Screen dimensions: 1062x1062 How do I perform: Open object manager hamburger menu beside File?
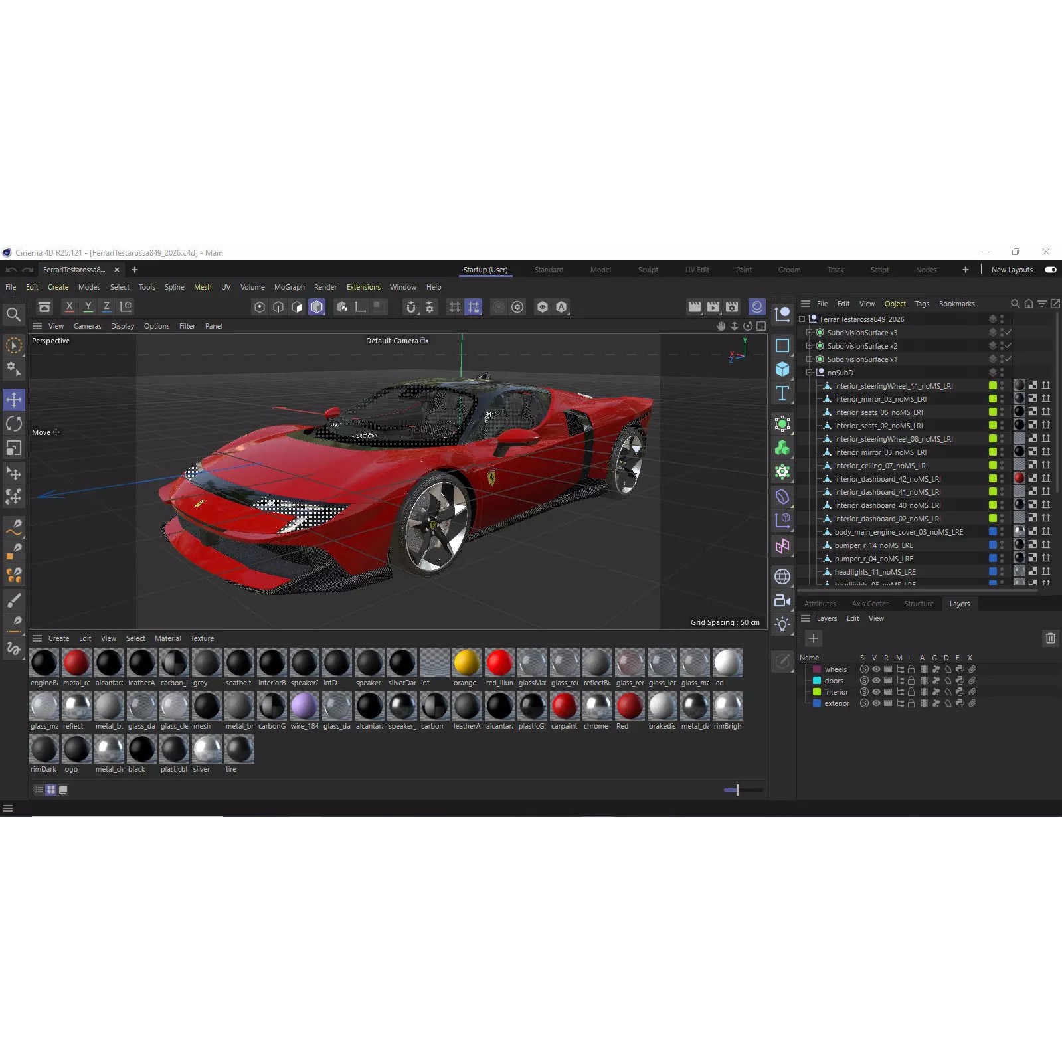pyautogui.click(x=806, y=304)
